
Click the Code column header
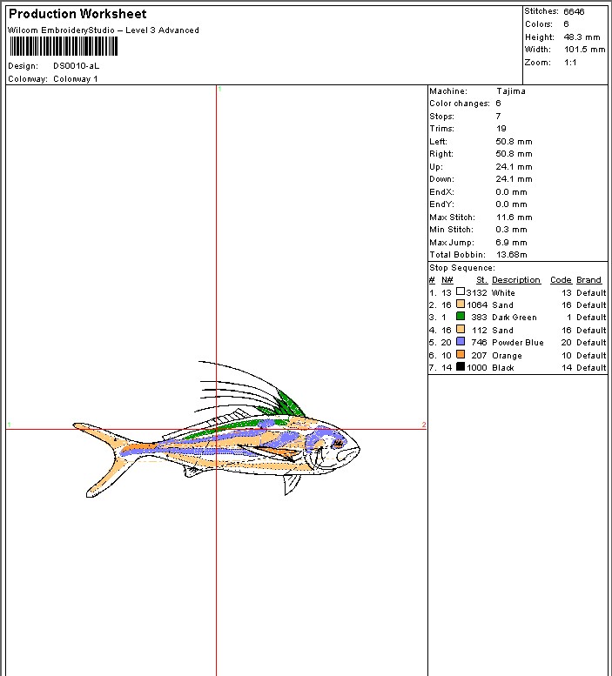coord(561,280)
